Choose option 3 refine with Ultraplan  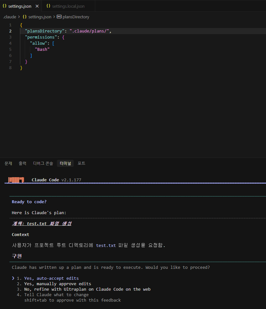87,289
